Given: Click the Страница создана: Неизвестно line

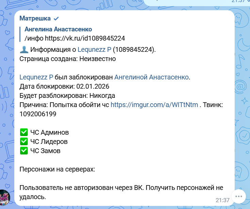Looking at the screenshot, I should click(x=67, y=59).
